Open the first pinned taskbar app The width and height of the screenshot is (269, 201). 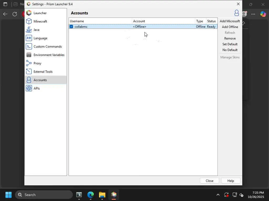point(79,195)
